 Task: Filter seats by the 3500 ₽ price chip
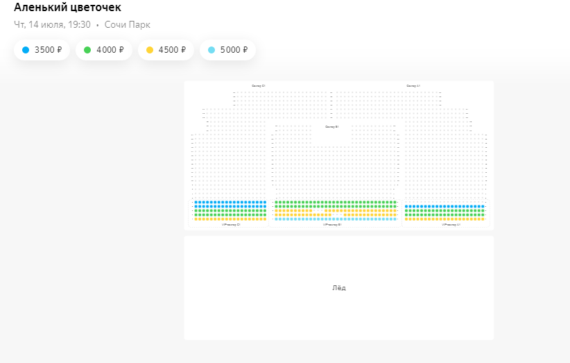(42, 50)
